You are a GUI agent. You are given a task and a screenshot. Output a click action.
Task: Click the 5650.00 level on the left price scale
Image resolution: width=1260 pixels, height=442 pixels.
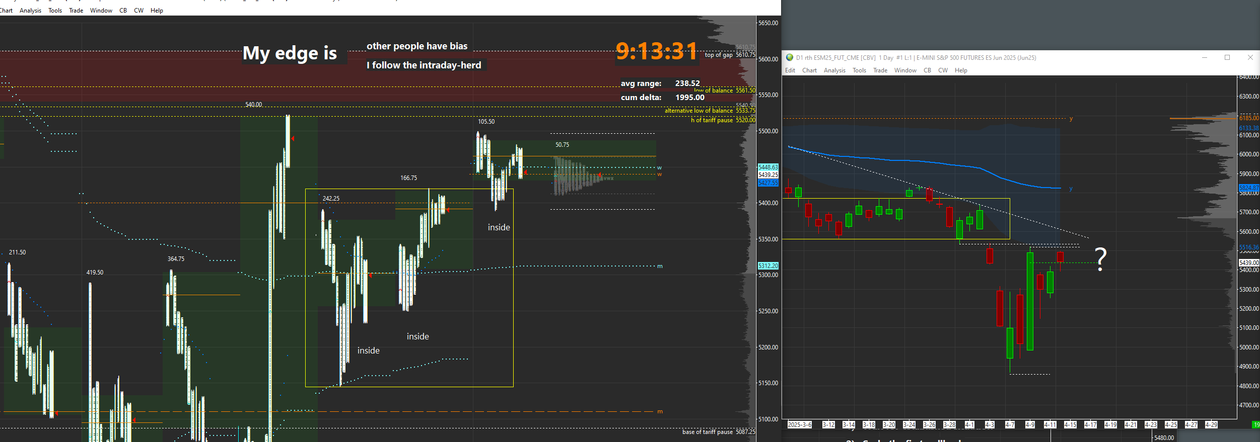(768, 23)
